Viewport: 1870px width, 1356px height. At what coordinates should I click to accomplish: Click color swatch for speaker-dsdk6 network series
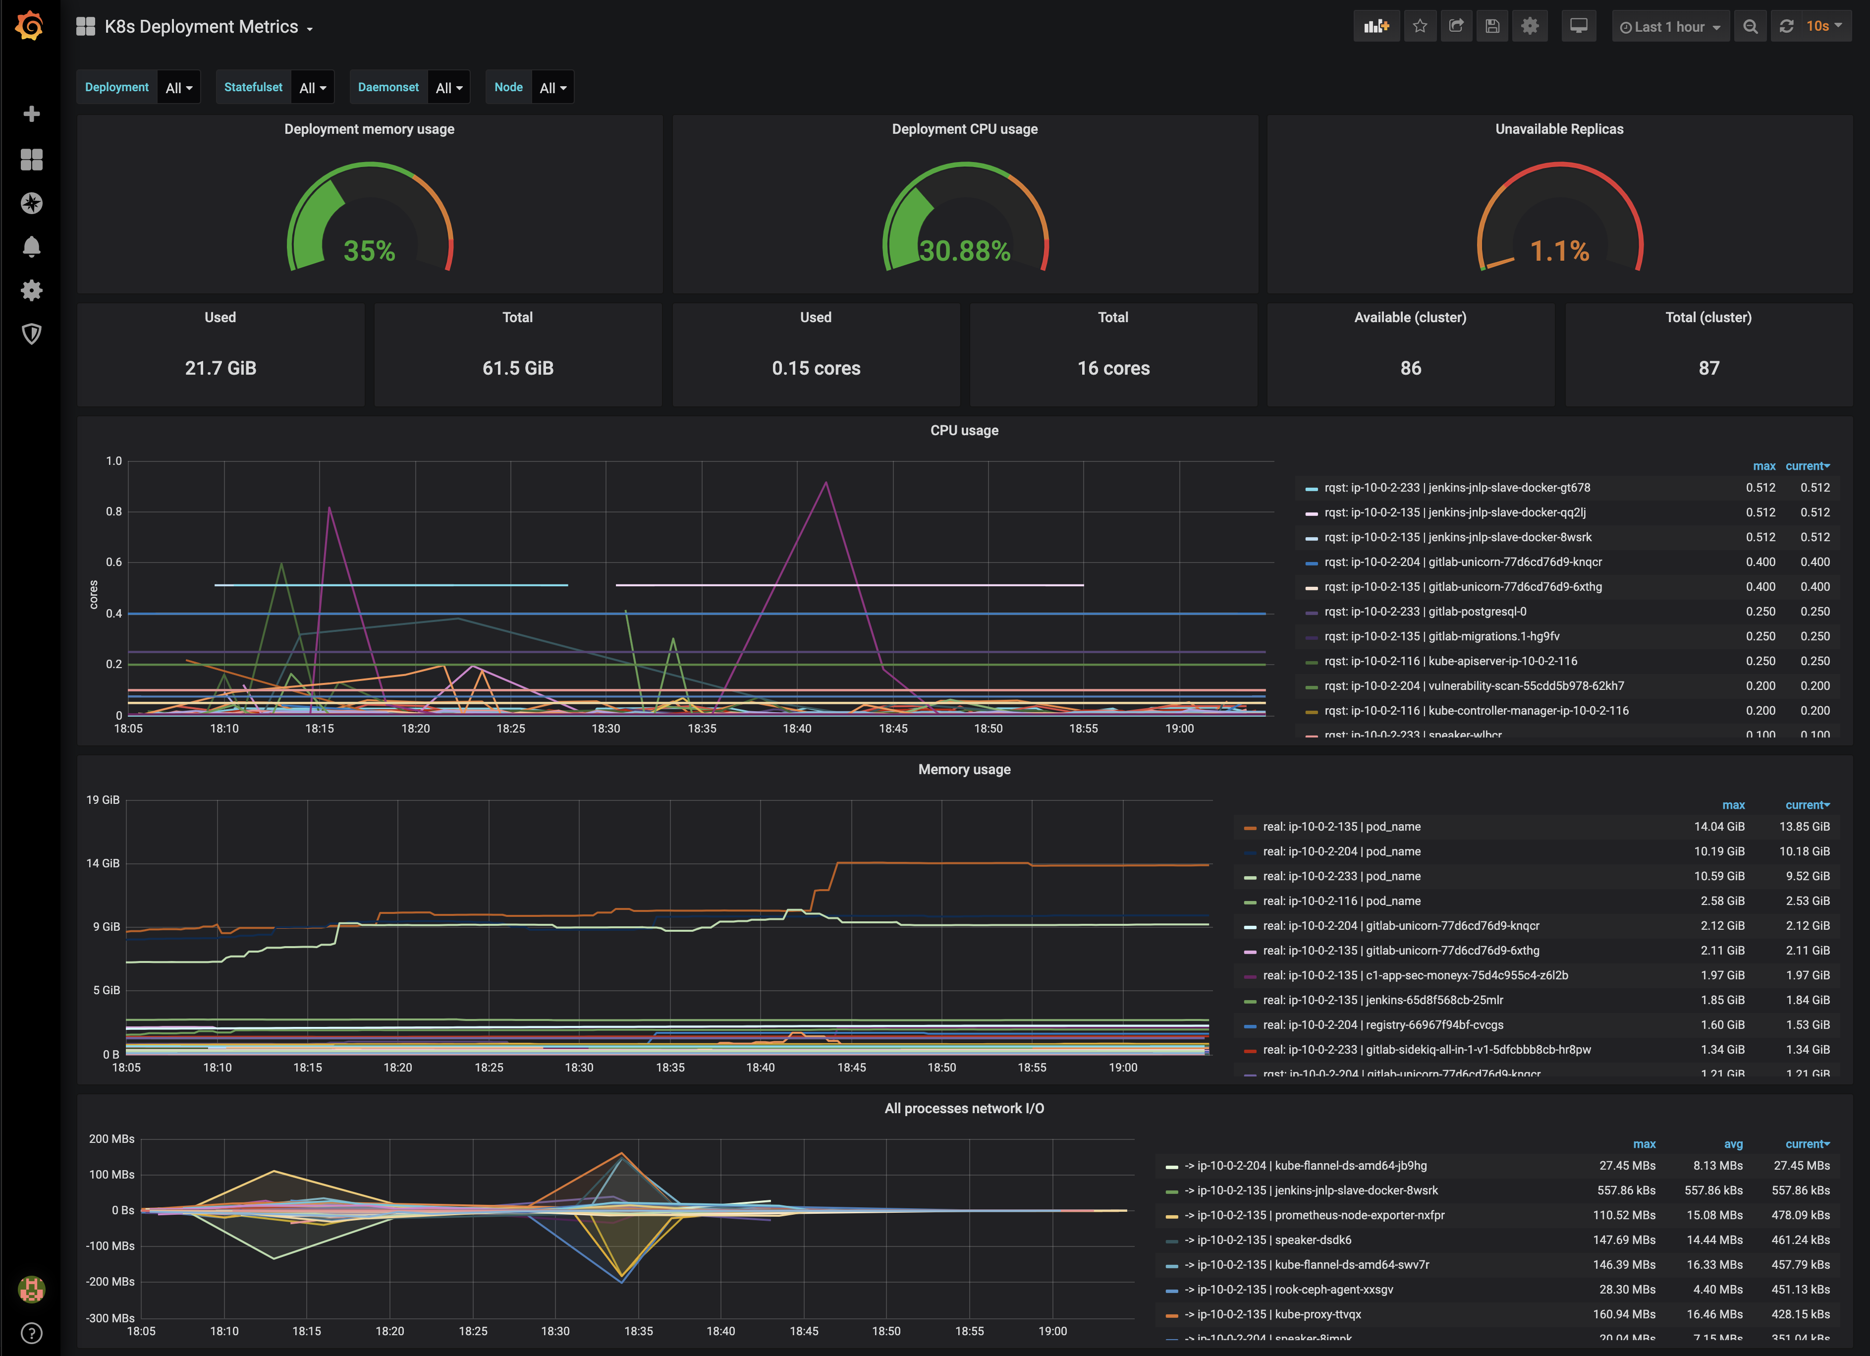[1171, 1242]
